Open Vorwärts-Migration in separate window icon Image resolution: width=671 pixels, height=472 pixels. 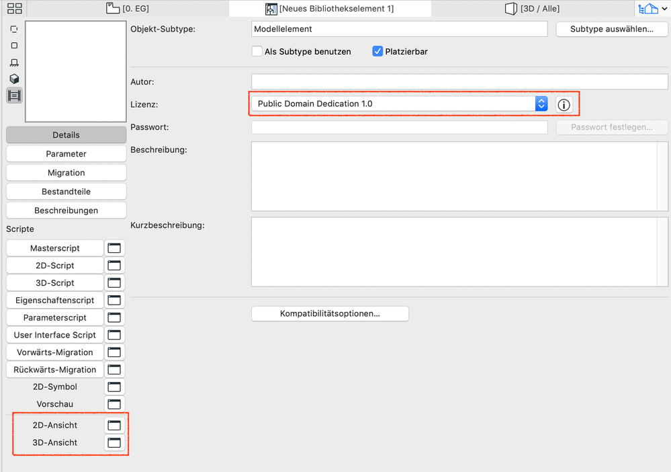click(x=114, y=352)
